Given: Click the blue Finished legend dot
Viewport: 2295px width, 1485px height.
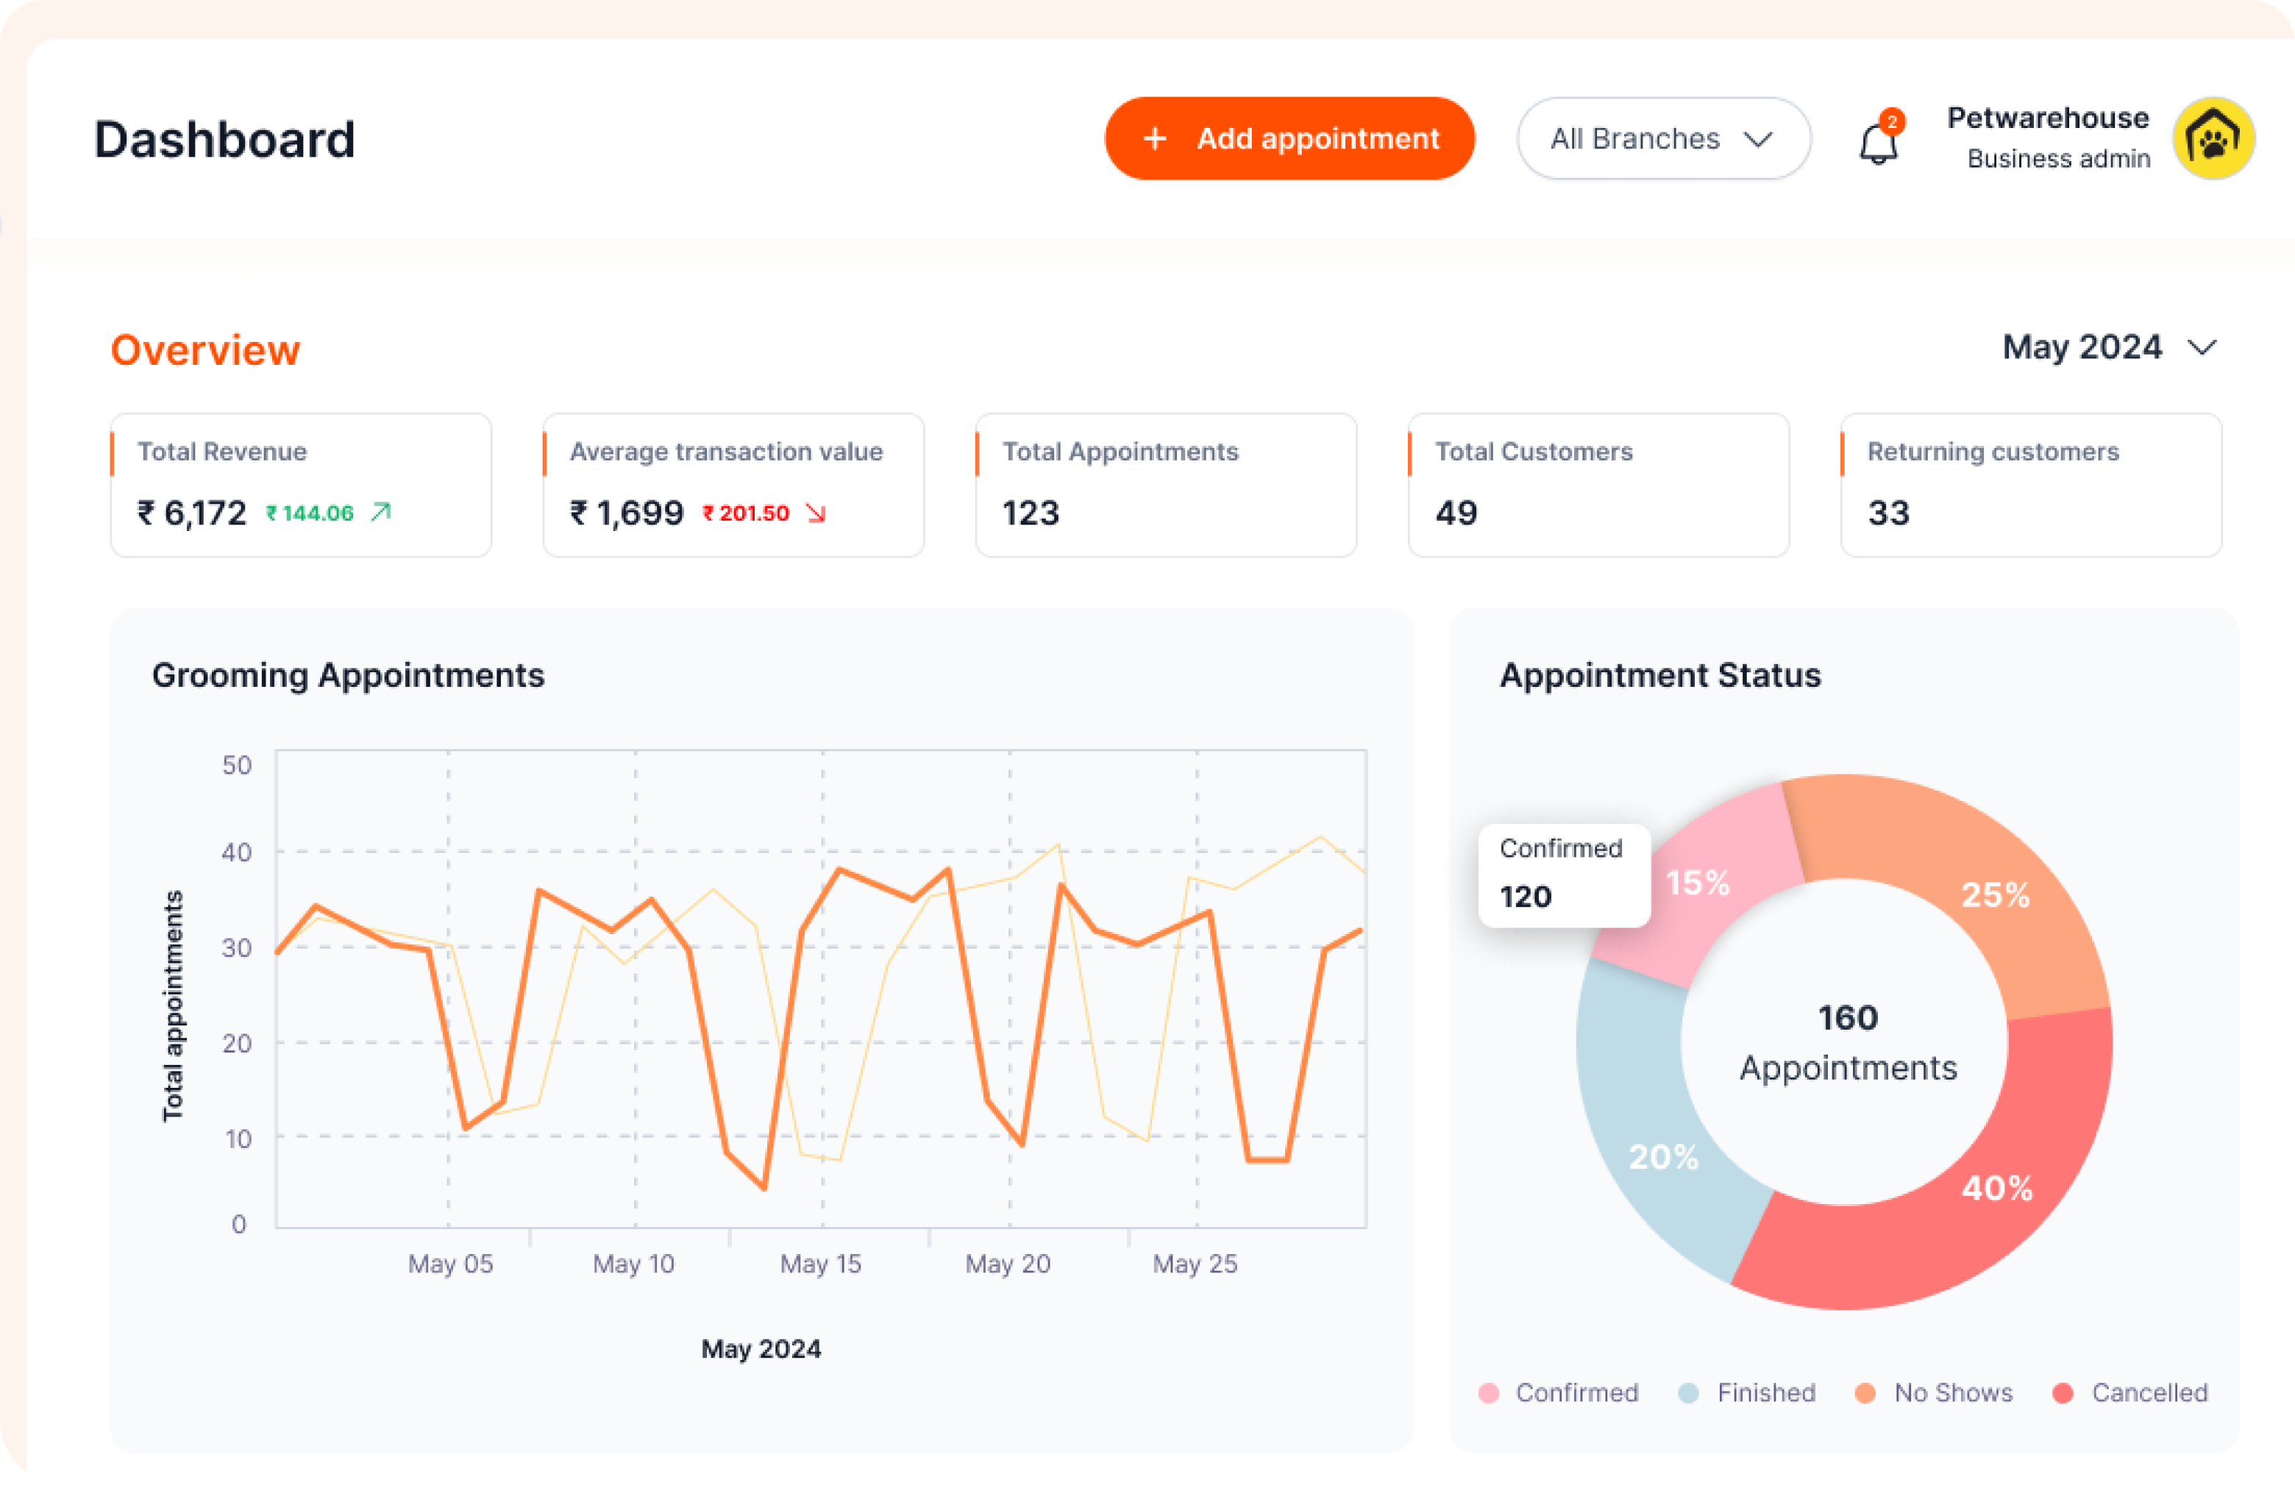Looking at the screenshot, I should coord(1688,1393).
